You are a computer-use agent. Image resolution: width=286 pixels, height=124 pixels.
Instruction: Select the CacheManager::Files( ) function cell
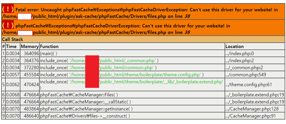[132, 95]
